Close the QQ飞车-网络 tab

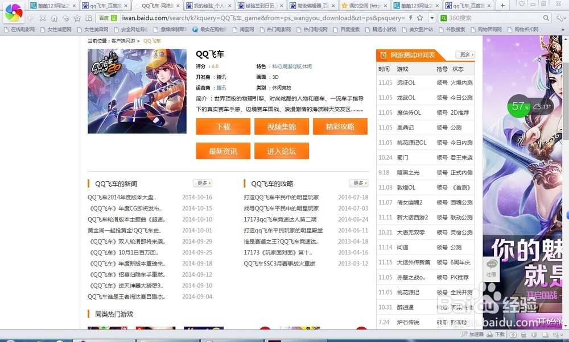tap(178, 6)
